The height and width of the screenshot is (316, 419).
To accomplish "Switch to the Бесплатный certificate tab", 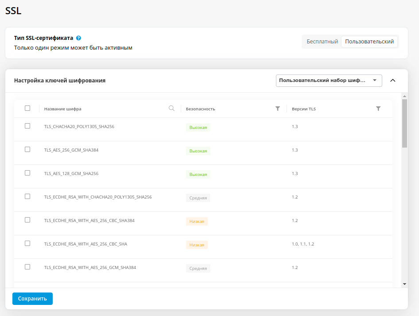I will coord(322,42).
